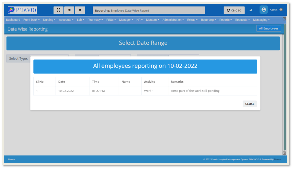Expand the Front Desk menu
Image resolution: width=293 pixels, height=169 pixels.
point(32,20)
